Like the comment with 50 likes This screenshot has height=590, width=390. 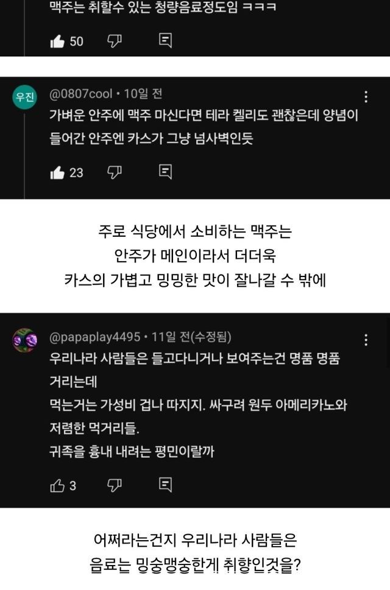57,41
